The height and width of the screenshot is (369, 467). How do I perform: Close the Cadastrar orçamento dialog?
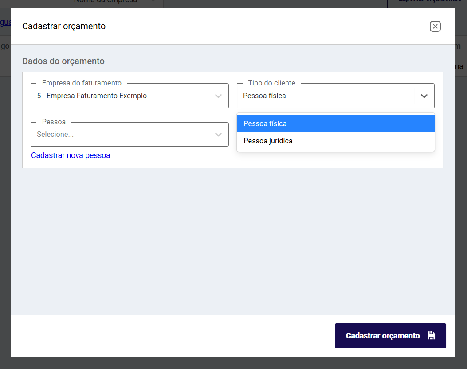click(435, 27)
